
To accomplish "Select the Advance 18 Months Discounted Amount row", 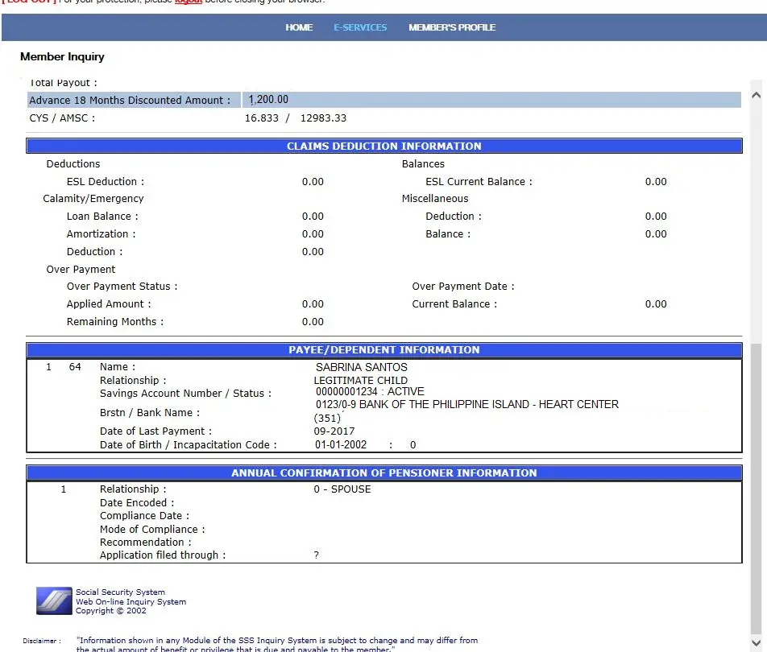I will 384,100.
